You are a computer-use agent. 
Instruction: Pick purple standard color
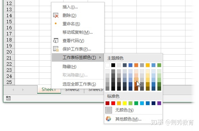159,103
